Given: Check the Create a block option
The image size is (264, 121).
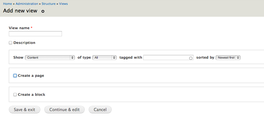Looking at the screenshot, I should (x=15, y=95).
